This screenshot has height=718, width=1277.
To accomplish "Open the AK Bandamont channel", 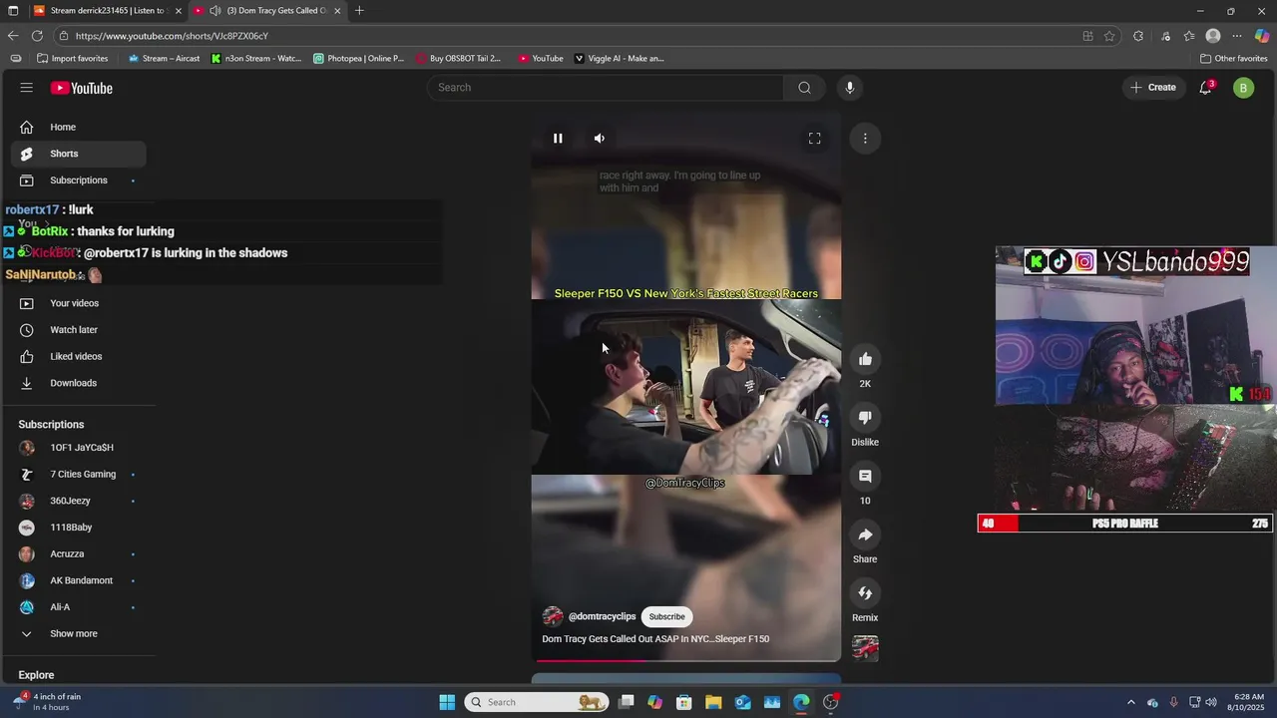I will (78, 580).
